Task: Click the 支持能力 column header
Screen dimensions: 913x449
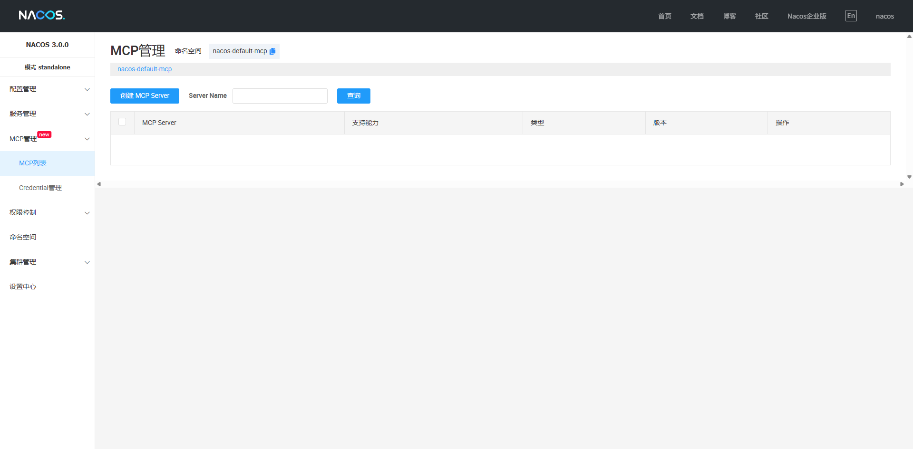Action: pos(434,123)
